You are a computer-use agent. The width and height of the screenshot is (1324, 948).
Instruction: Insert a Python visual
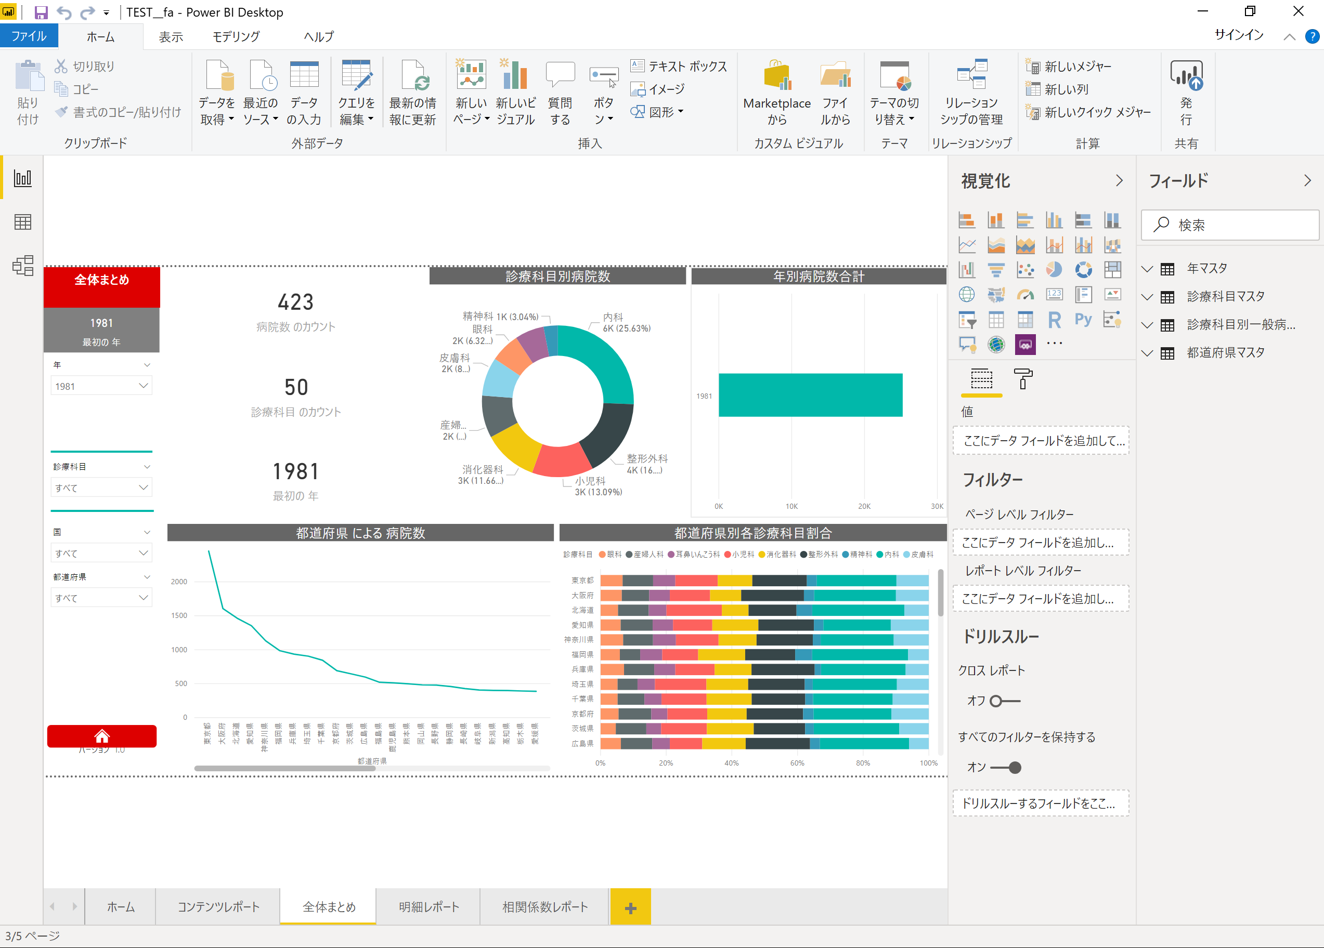(x=1083, y=320)
